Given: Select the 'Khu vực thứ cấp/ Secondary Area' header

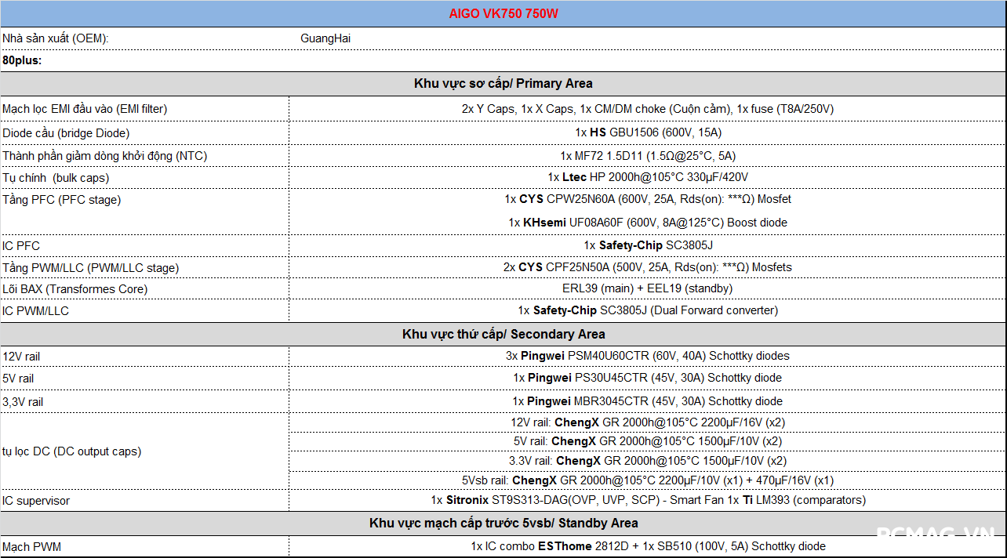Looking at the screenshot, I should [503, 335].
